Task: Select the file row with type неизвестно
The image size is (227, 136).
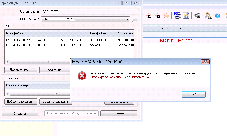Action: [46, 40]
